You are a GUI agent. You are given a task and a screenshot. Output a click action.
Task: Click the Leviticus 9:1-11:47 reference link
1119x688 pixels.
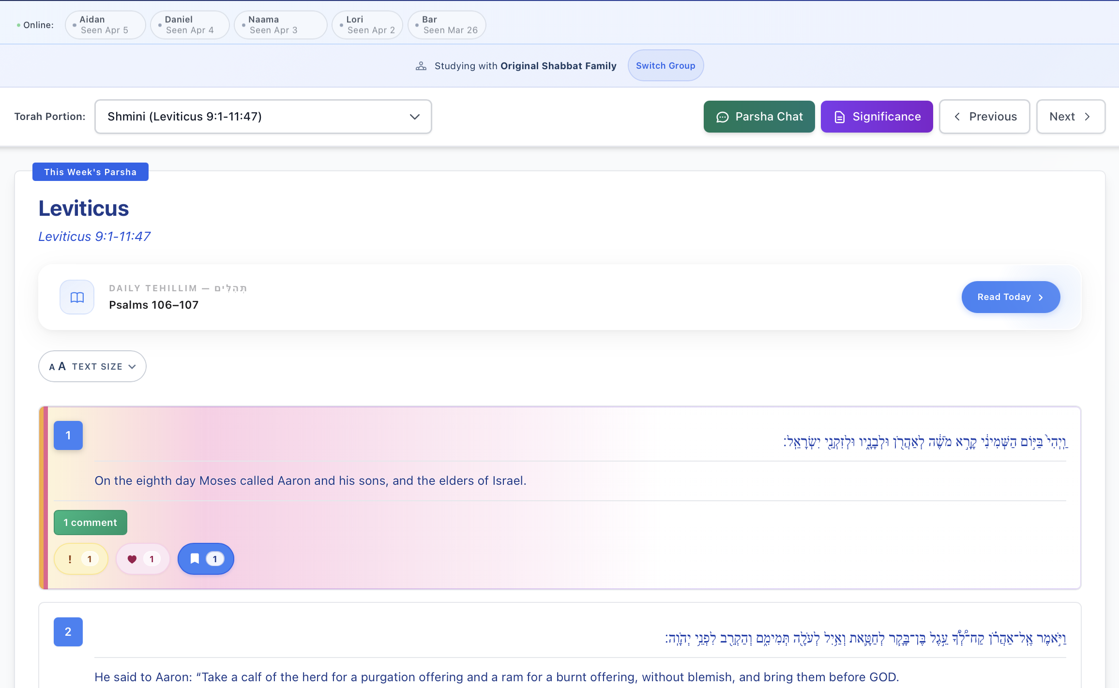(x=94, y=236)
